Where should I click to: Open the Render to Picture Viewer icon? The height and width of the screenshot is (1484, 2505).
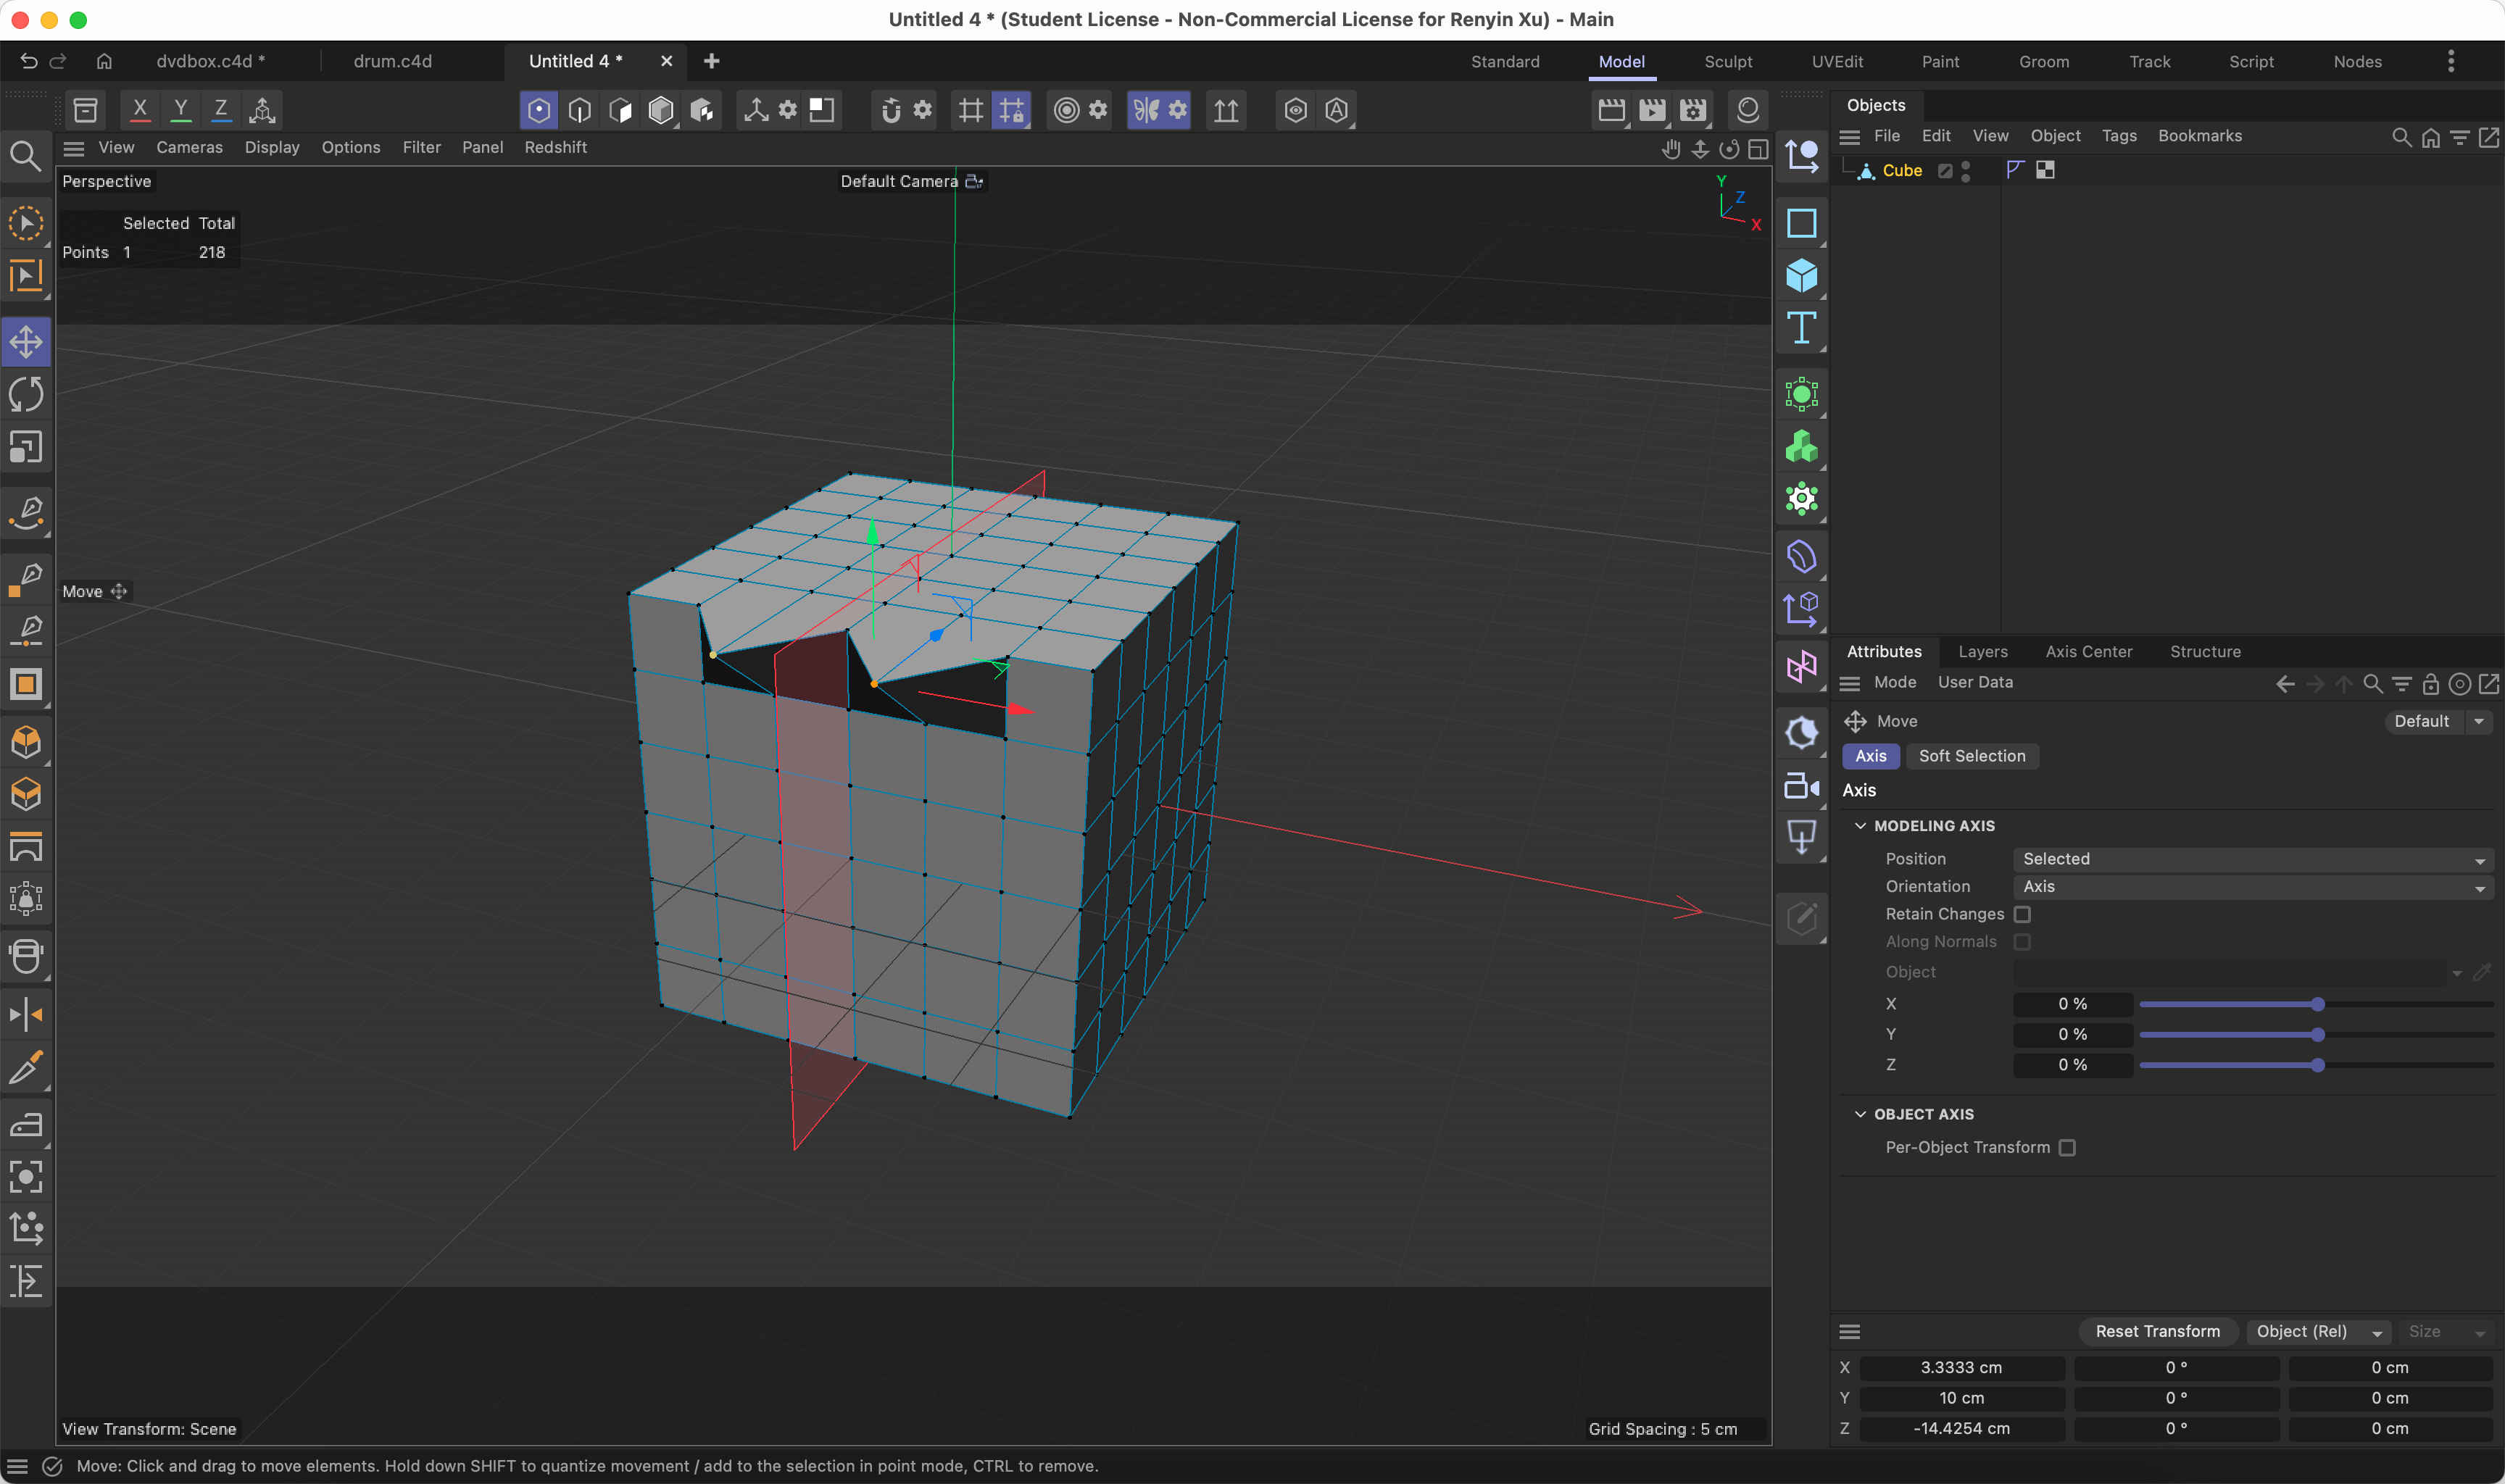pyautogui.click(x=1652, y=110)
